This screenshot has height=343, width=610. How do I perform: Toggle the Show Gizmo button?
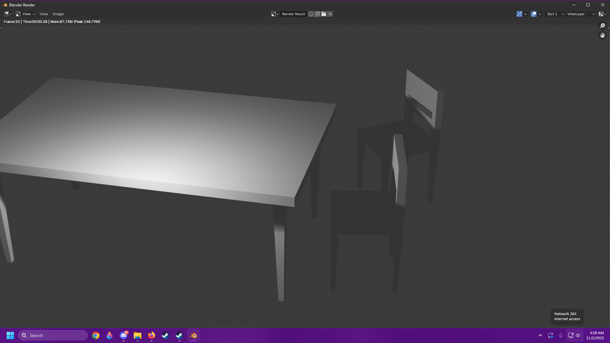click(519, 14)
